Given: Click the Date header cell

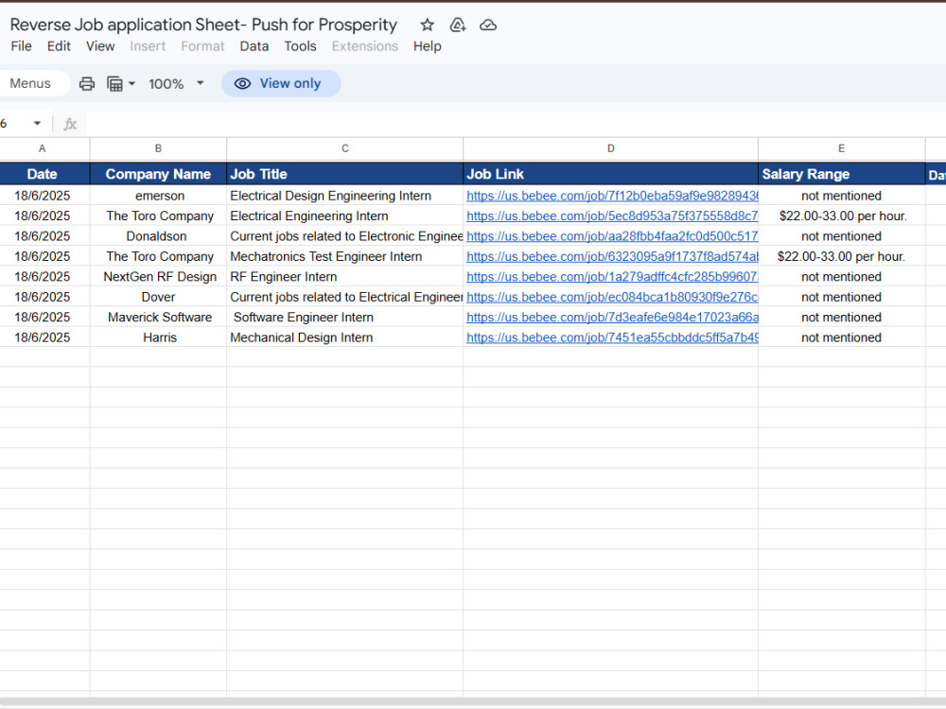Looking at the screenshot, I should click(x=43, y=174).
